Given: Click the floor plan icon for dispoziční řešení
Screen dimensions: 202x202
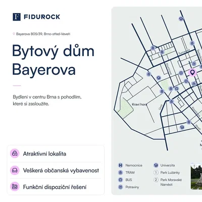Looking at the screenshot, I should [x=15, y=187].
